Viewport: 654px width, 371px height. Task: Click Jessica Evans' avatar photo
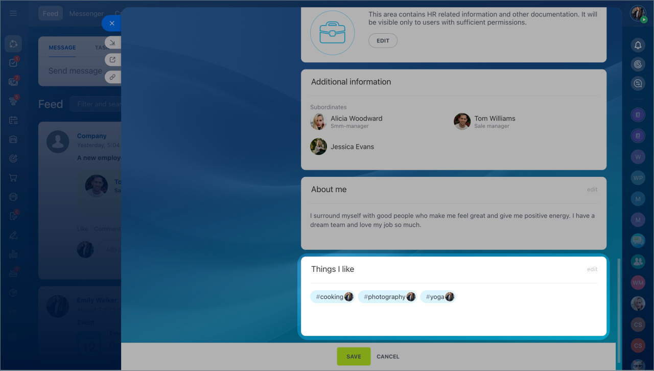click(318, 147)
